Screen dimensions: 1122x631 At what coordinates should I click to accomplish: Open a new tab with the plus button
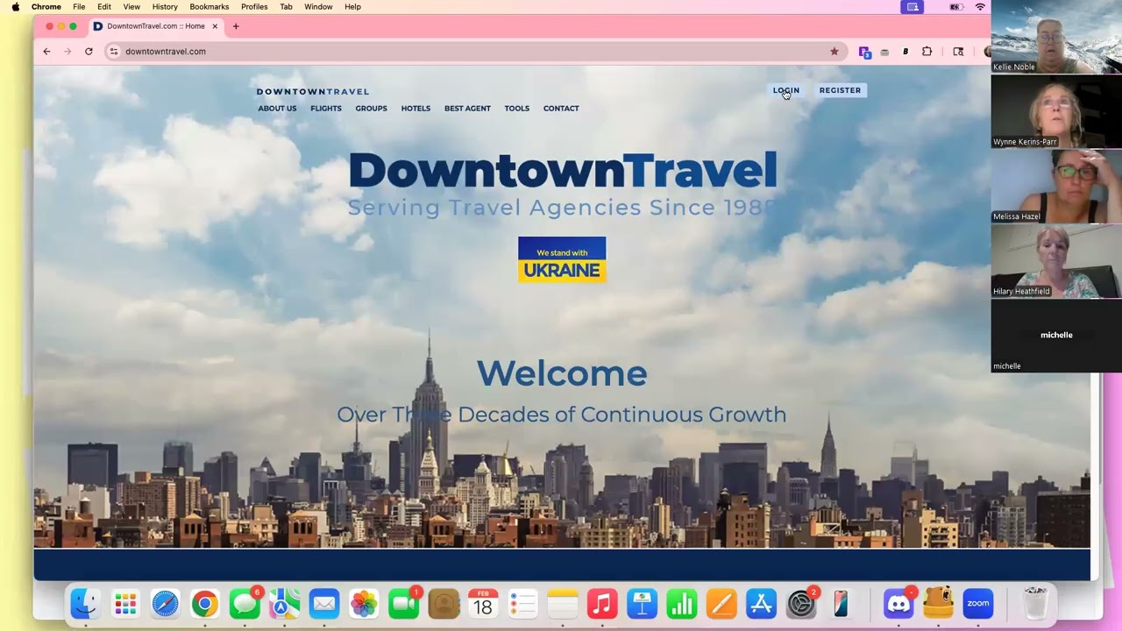[x=236, y=26]
